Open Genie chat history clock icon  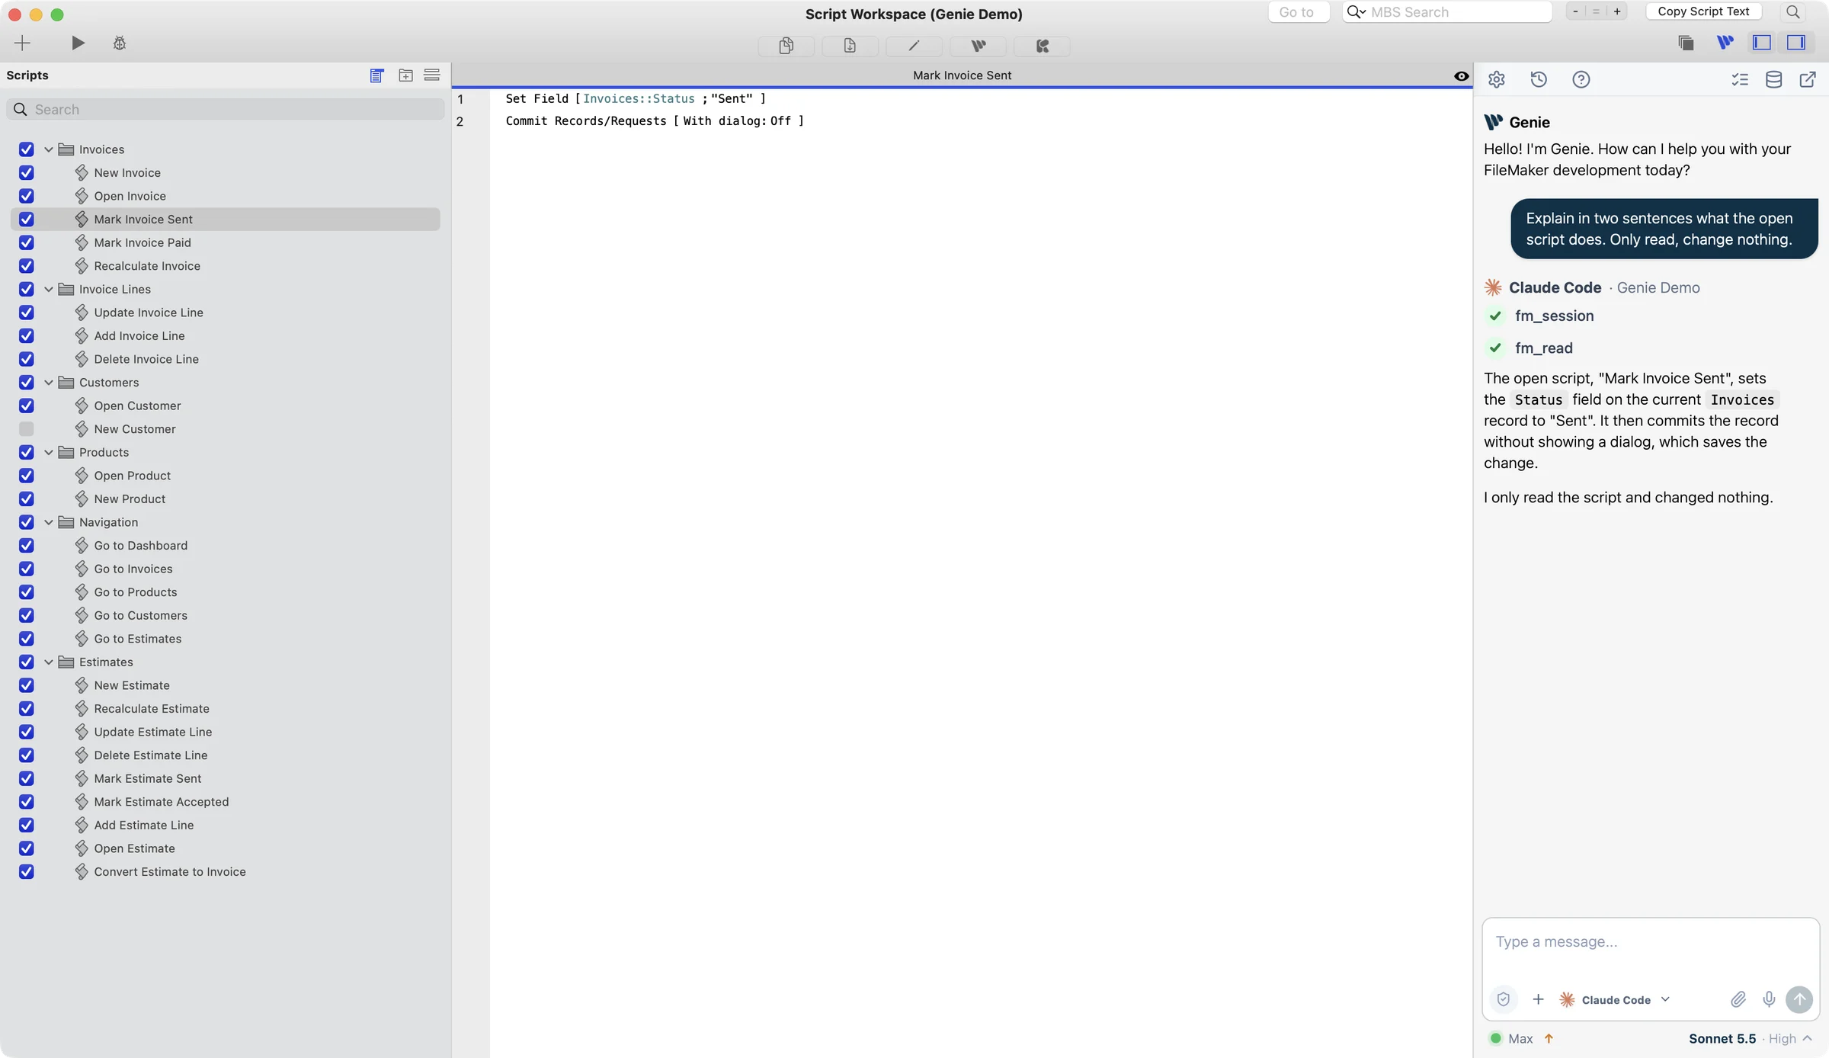(x=1539, y=79)
